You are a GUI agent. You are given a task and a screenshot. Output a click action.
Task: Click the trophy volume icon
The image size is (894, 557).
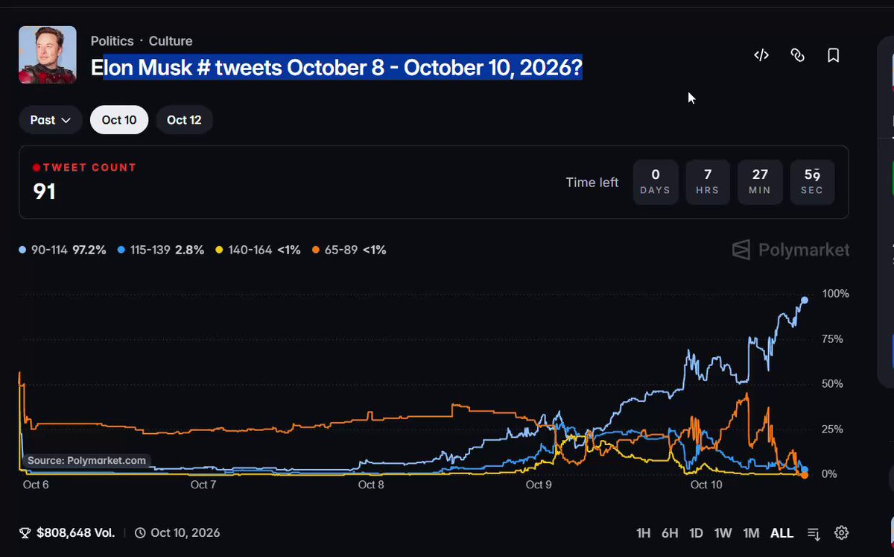pyautogui.click(x=25, y=532)
